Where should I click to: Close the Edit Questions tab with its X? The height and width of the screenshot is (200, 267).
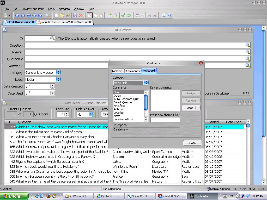[33, 22]
